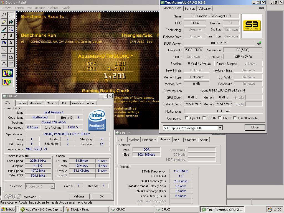The height and width of the screenshot is (213, 284).
Task: Choose the Ellipse tool in Paint
Action: pyautogui.click(x=4, y=64)
